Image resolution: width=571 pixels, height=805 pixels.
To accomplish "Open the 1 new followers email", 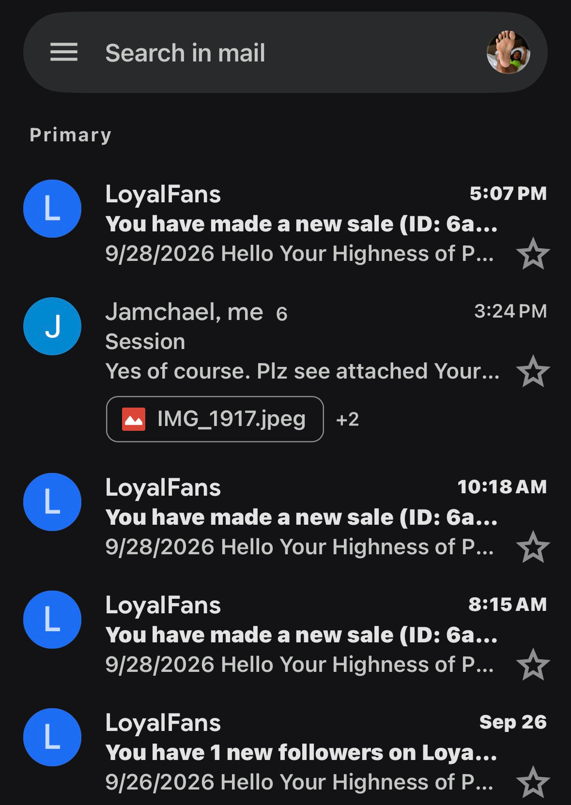I will click(x=301, y=752).
